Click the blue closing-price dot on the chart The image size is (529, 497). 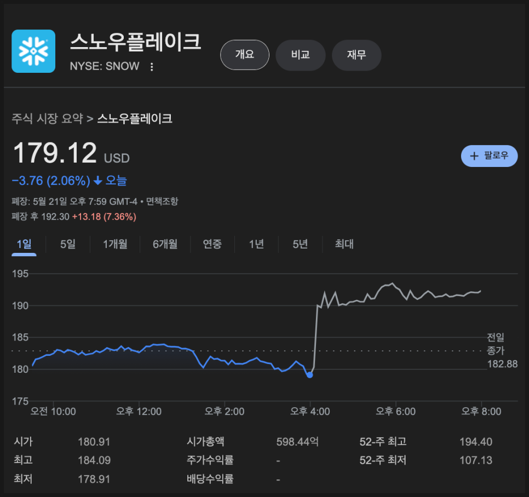coord(310,375)
